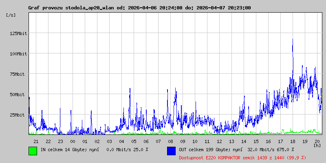Click the '20' hour label on x-axis
The image size is (326, 163).
(317, 141)
